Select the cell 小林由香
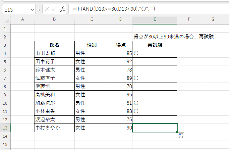Viewport: 229px width, 150px height. [54, 111]
